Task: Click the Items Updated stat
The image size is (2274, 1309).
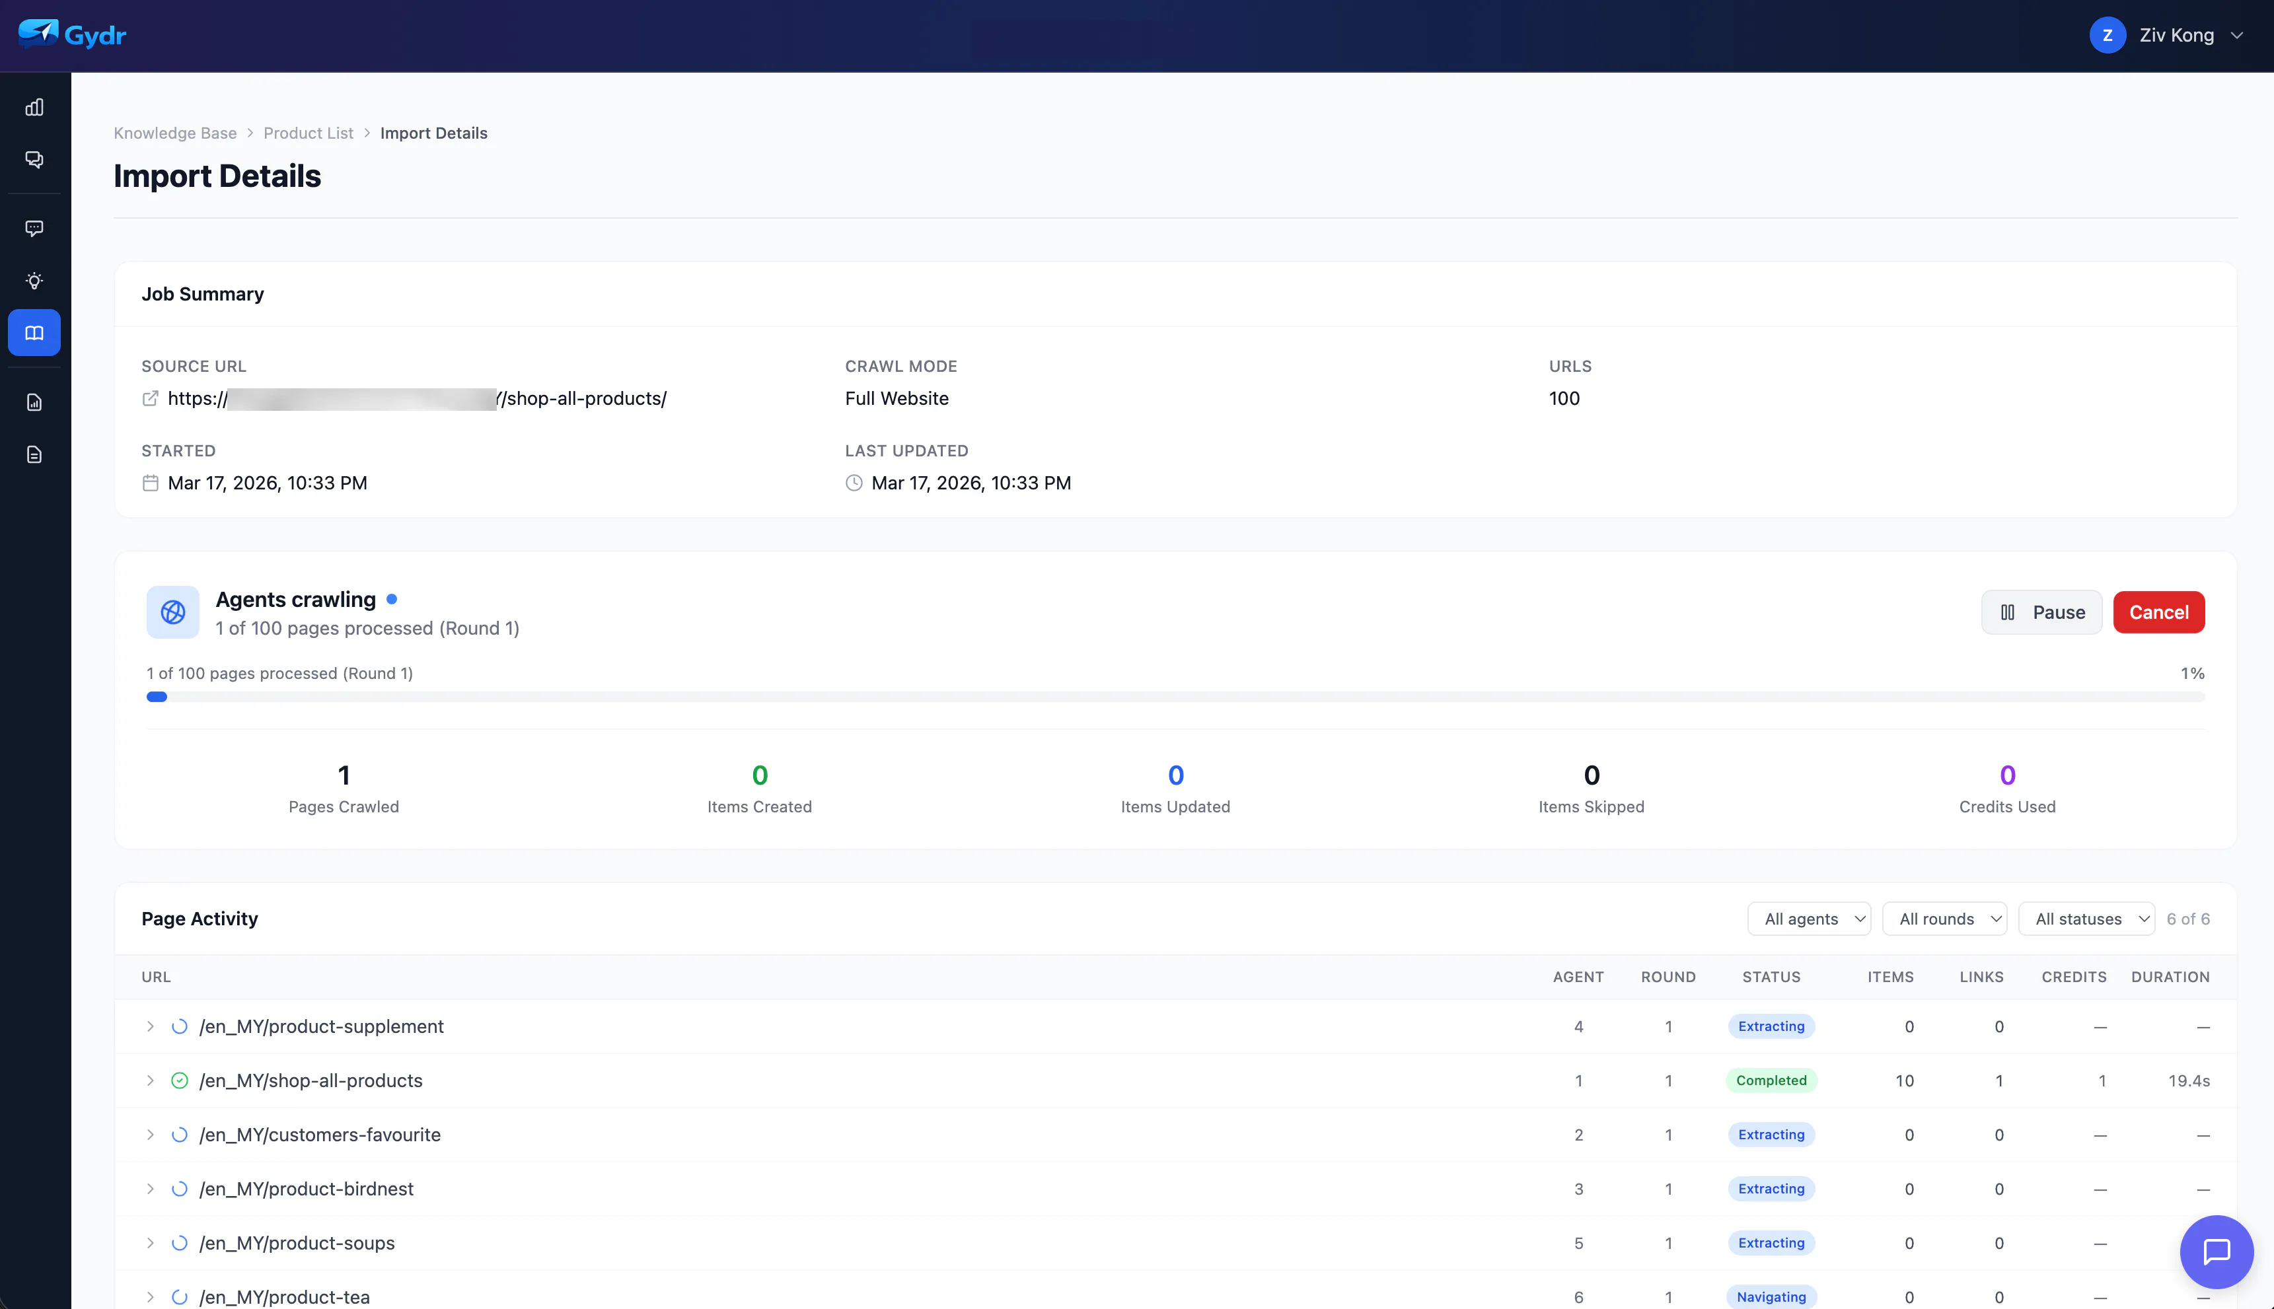Action: tap(1175, 789)
